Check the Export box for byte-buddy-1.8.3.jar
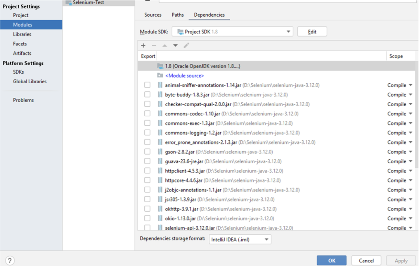Viewport: 419px width, 269px height. coord(147,94)
